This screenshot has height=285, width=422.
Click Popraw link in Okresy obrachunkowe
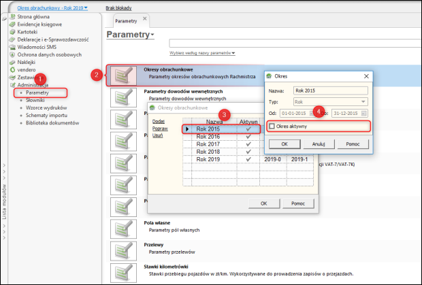160,129
